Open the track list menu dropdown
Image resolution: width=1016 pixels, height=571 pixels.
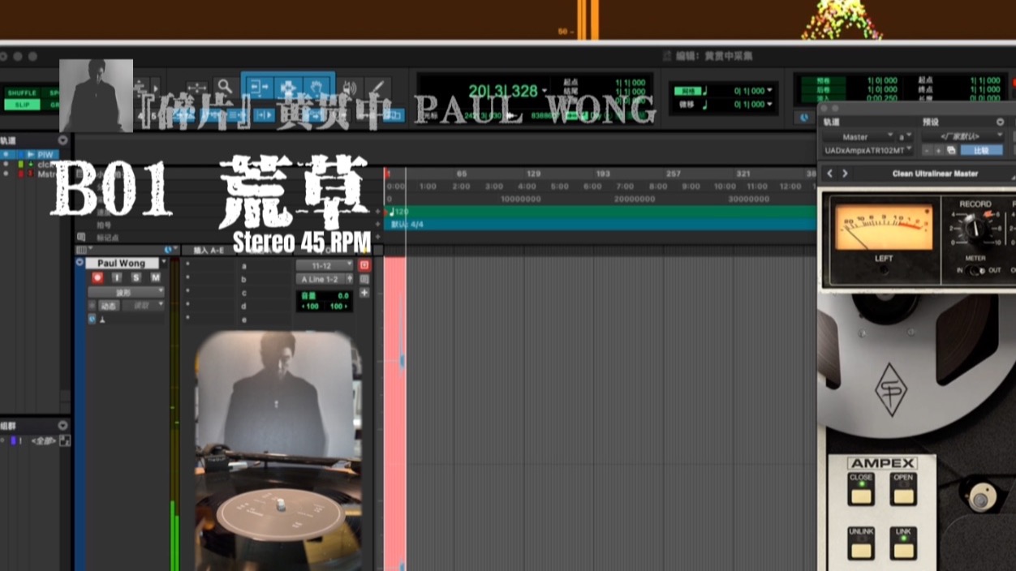pos(62,140)
